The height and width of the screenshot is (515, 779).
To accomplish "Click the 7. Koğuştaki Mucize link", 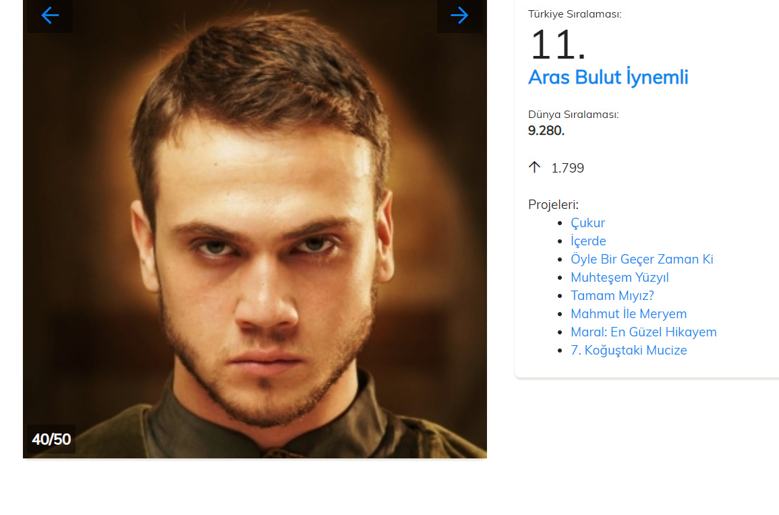I will [x=628, y=351].
